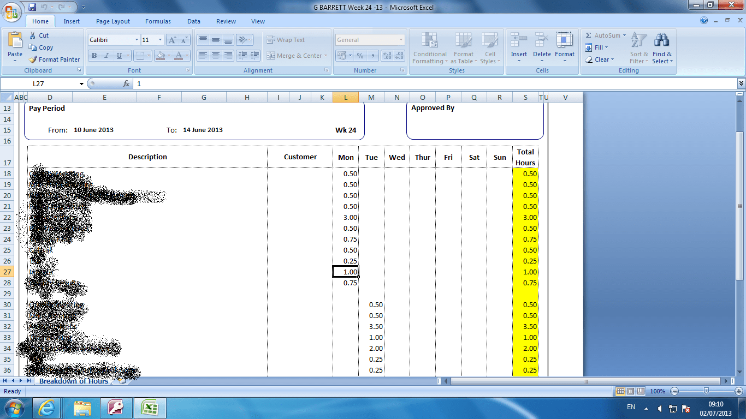Open Excel Help question mark
Image resolution: width=746 pixels, height=419 pixels.
[x=704, y=21]
